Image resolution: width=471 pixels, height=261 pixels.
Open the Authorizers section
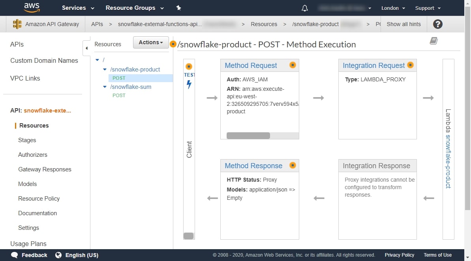coord(33,155)
